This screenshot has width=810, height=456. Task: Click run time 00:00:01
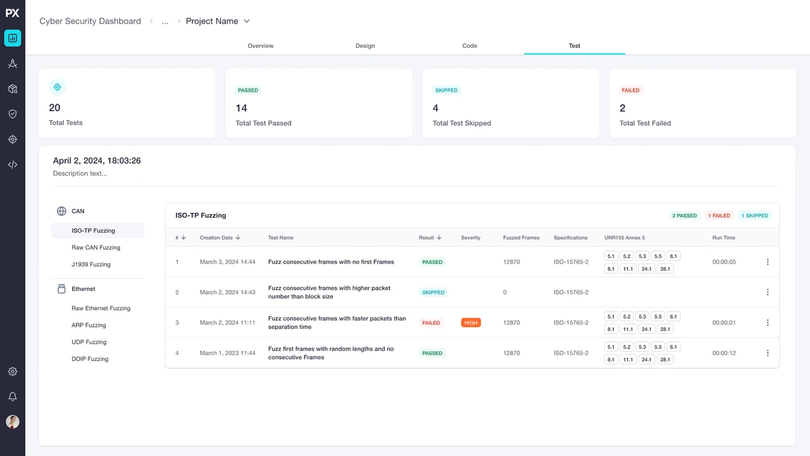[x=724, y=323]
